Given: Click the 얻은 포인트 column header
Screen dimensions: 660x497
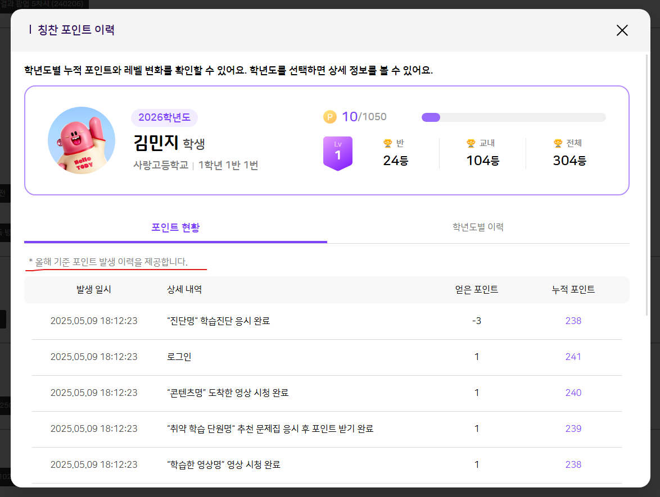Looking at the screenshot, I should (476, 289).
